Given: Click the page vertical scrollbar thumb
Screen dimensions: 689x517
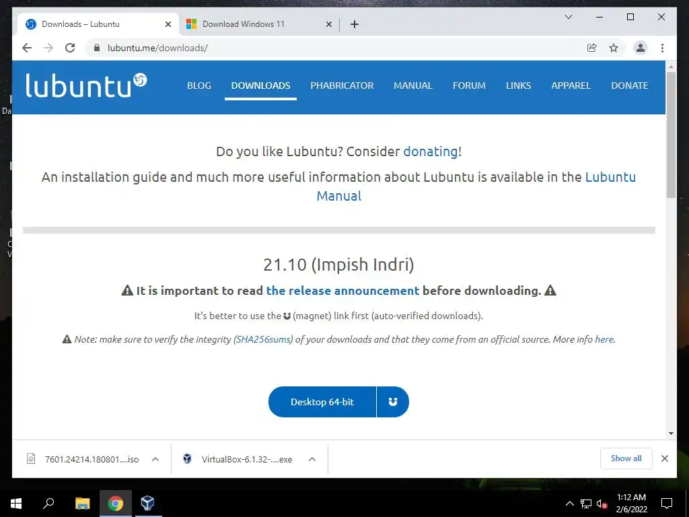Looking at the screenshot, I should pyautogui.click(x=671, y=134).
